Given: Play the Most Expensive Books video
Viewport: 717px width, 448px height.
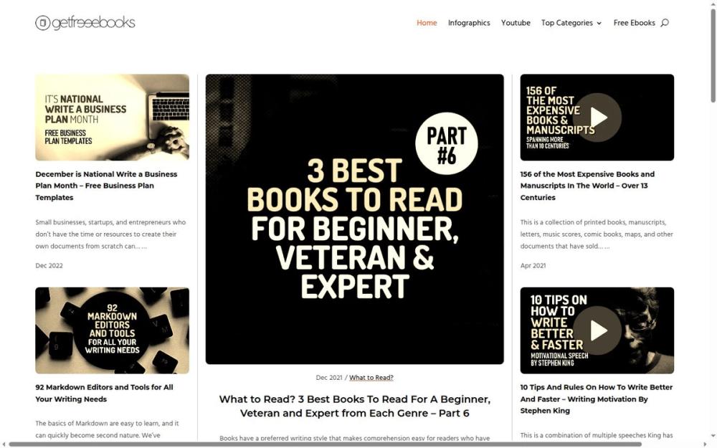Looking at the screenshot, I should (597, 118).
